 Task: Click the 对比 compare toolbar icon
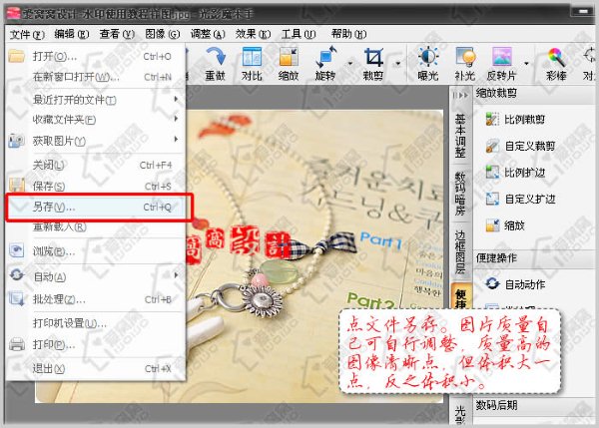coord(252,64)
